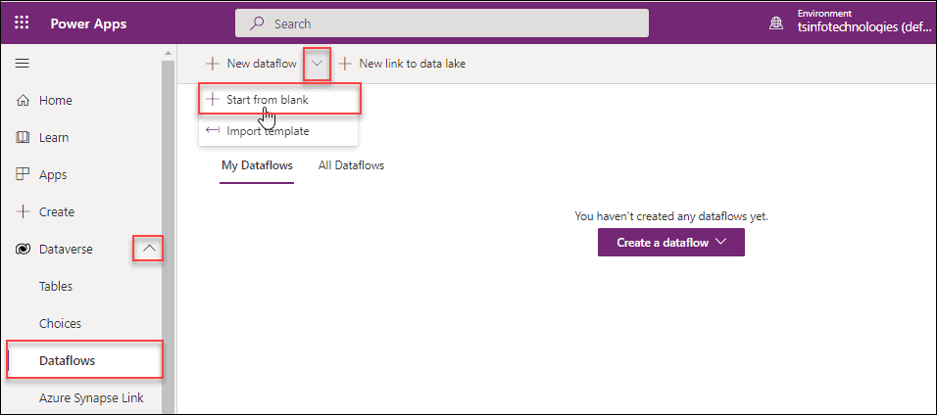Click the Power Apps title
This screenshot has width=937, height=415.
(88, 23)
